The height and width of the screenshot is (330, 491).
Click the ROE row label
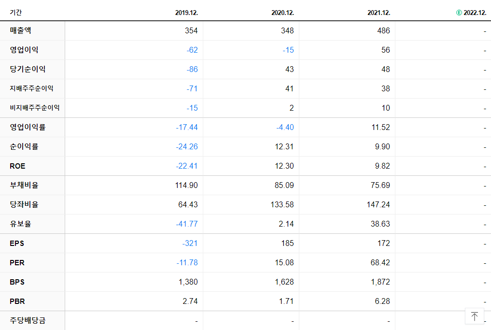[x=17, y=166]
